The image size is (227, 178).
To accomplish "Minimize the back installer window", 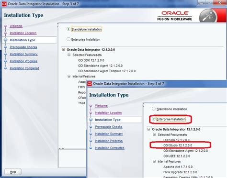I will (x=202, y=2).
